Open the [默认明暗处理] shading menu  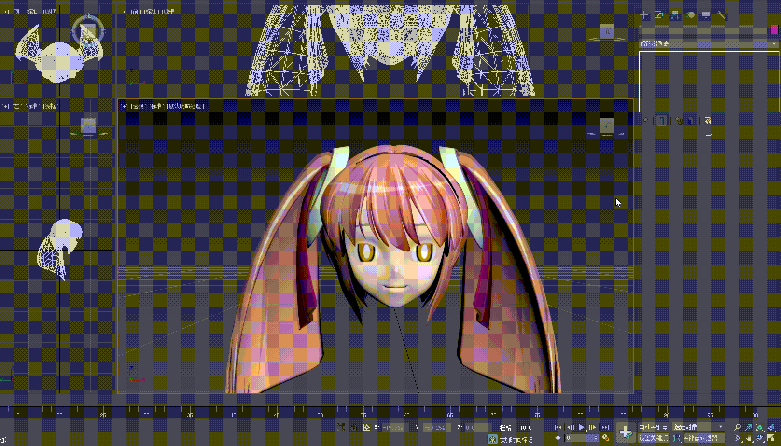pyautogui.click(x=185, y=106)
